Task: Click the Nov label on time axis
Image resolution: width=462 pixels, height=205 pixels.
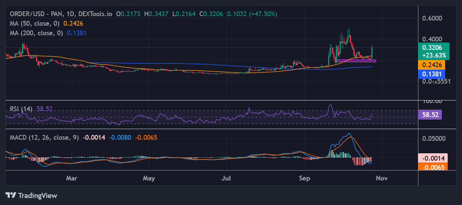Action: pyautogui.click(x=382, y=178)
